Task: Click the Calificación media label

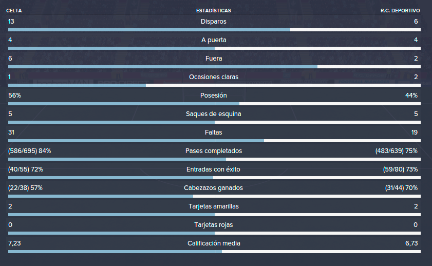Action: [x=214, y=243]
